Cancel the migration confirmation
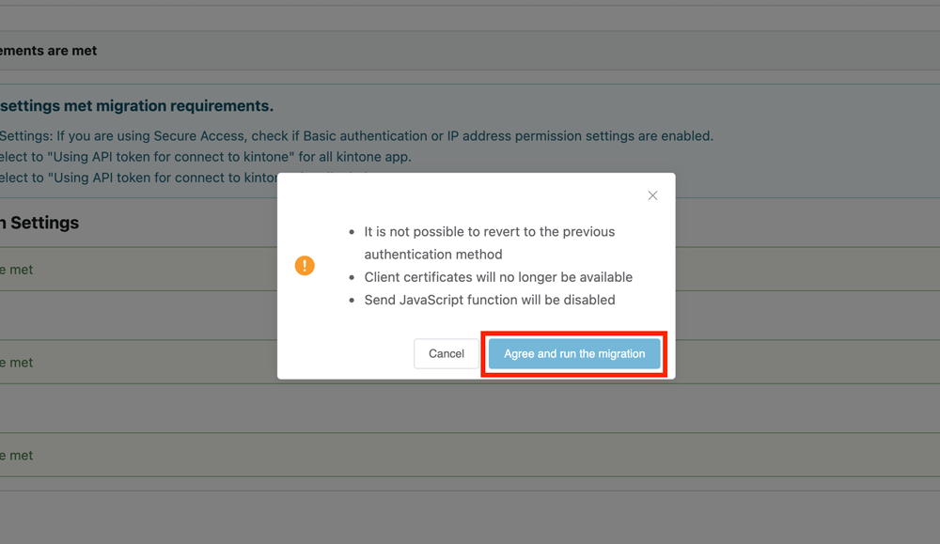Viewport: 940px width, 544px height. tap(446, 353)
